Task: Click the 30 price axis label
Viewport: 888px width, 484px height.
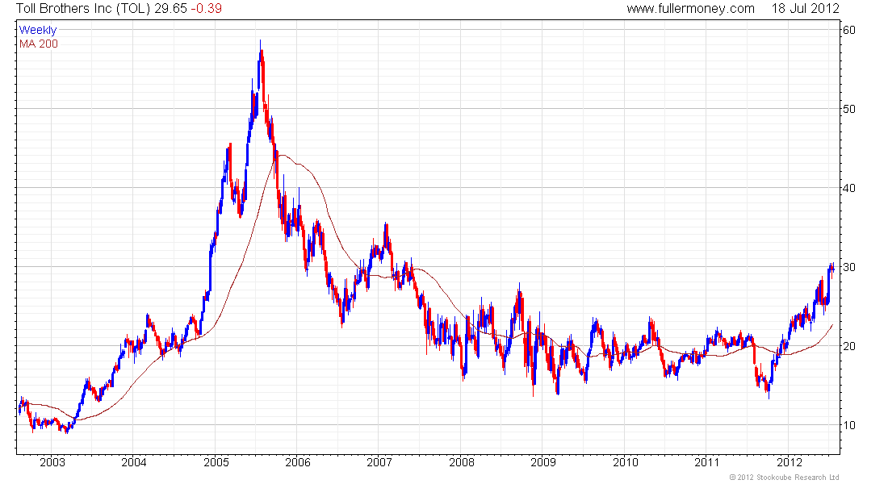Action: coord(849,267)
